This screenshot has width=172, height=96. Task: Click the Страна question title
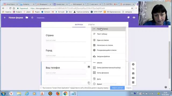click(50, 35)
